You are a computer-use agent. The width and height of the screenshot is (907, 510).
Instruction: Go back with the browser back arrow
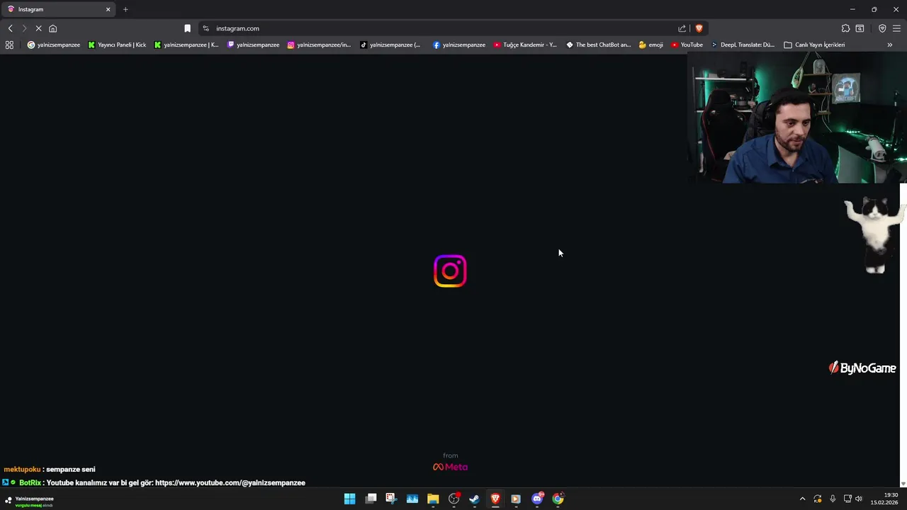10,28
